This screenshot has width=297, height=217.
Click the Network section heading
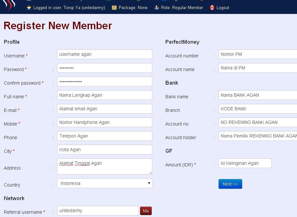tap(14, 198)
